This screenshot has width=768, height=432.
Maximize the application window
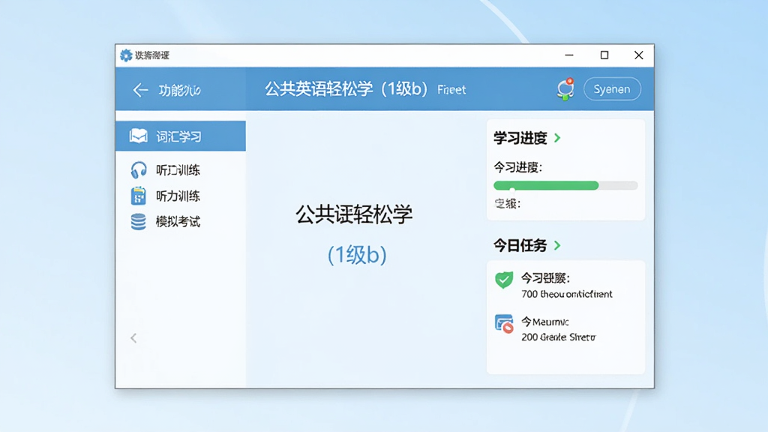[x=604, y=55]
